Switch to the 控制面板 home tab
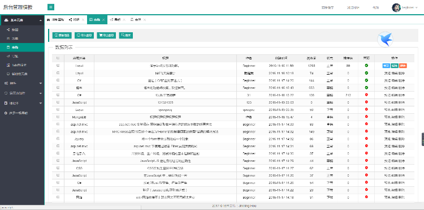 pyautogui.click(x=55, y=20)
